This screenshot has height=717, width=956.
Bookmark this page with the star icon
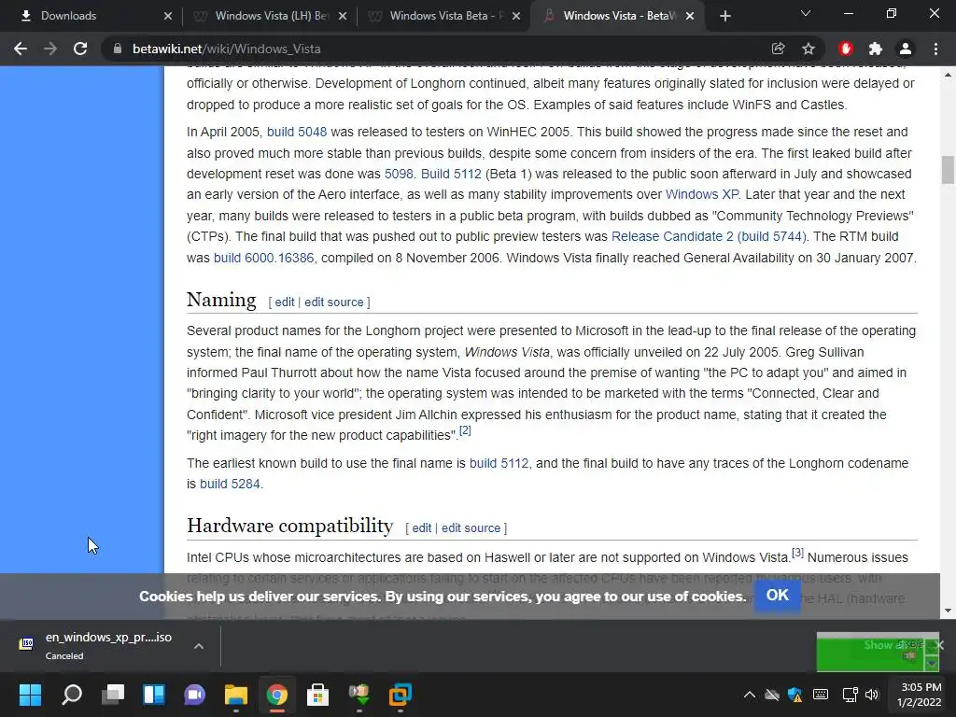(808, 49)
